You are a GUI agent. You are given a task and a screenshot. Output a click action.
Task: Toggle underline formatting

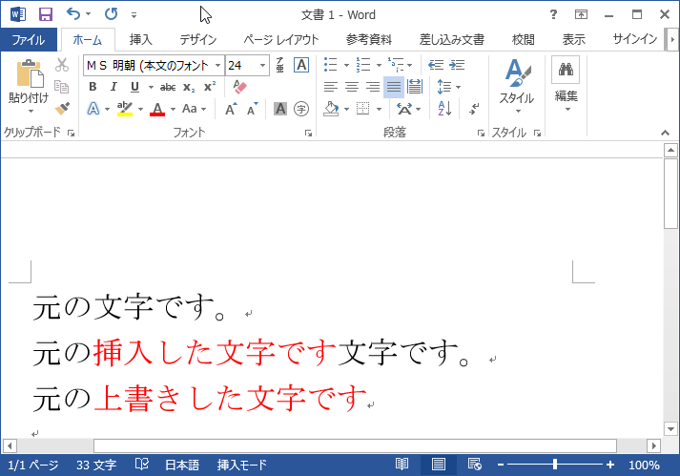click(x=134, y=87)
